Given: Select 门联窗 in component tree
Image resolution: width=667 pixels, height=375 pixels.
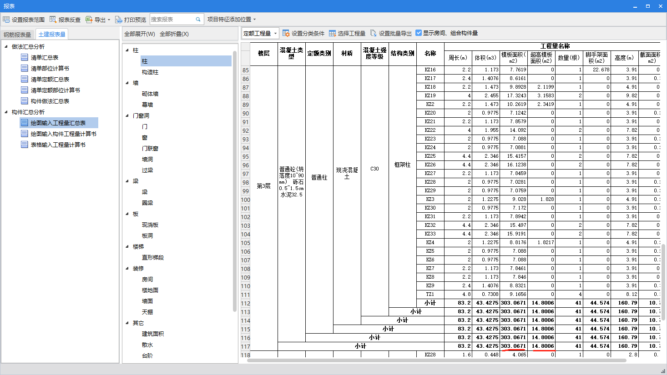Looking at the screenshot, I should [x=150, y=148].
